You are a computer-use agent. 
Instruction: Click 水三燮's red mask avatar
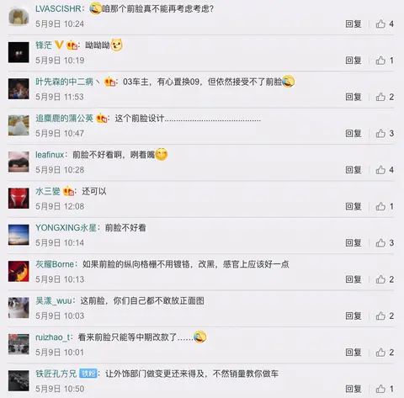point(19,198)
